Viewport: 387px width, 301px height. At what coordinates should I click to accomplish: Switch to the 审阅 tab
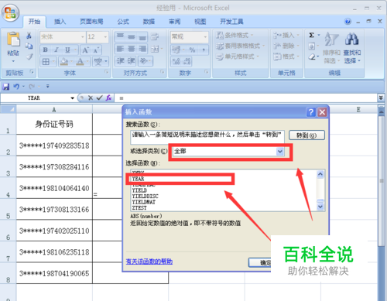pos(174,22)
